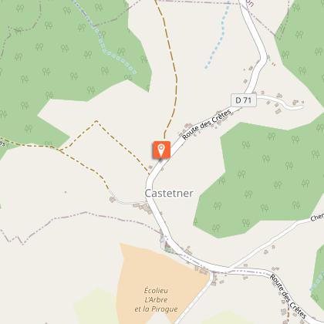
Task: Click the building cluster west of Castetner label
Action: (x=143, y=208)
